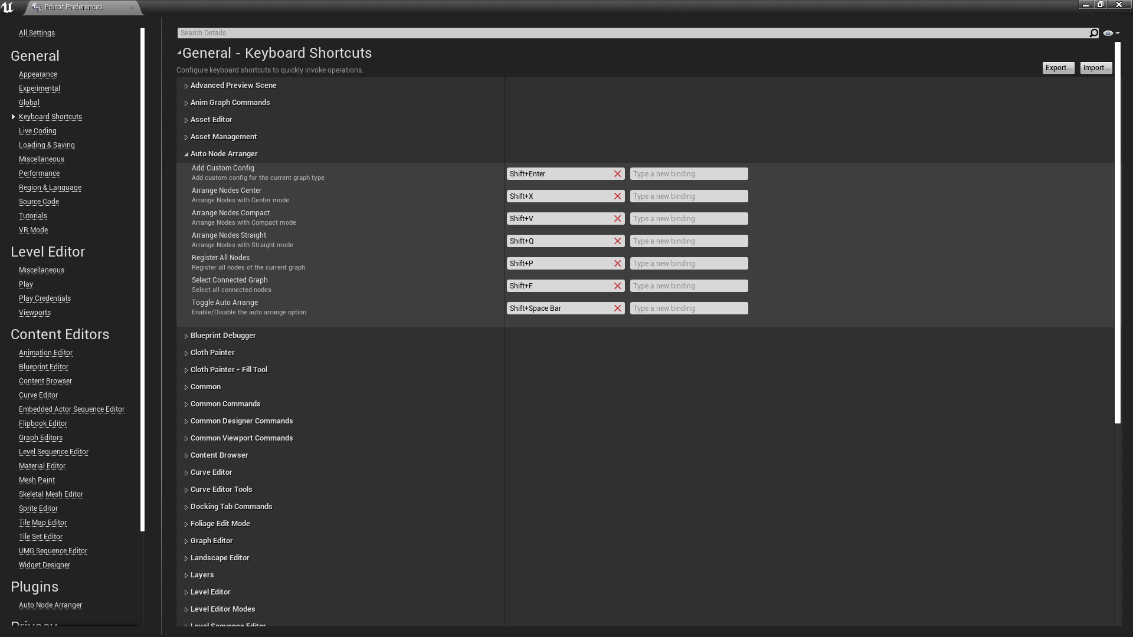Click the Blueprint Editor sidebar link

click(x=44, y=367)
